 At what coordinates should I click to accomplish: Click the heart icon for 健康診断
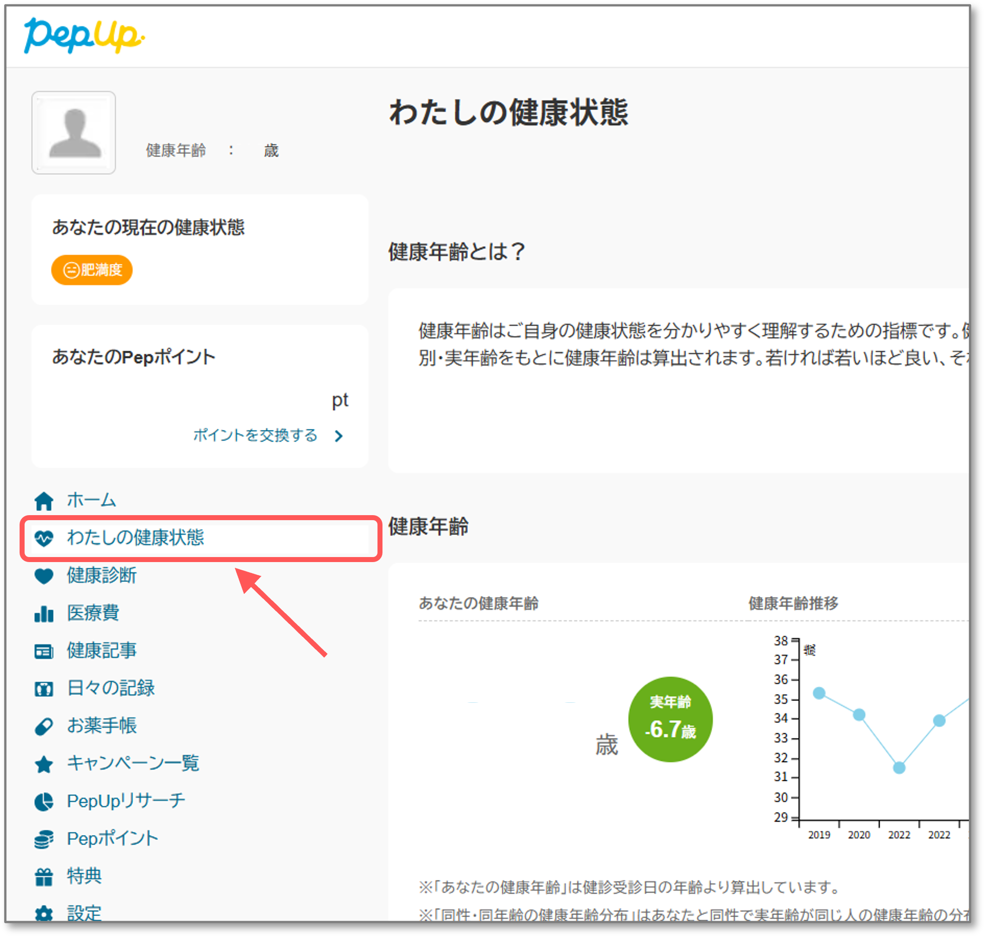(x=44, y=576)
